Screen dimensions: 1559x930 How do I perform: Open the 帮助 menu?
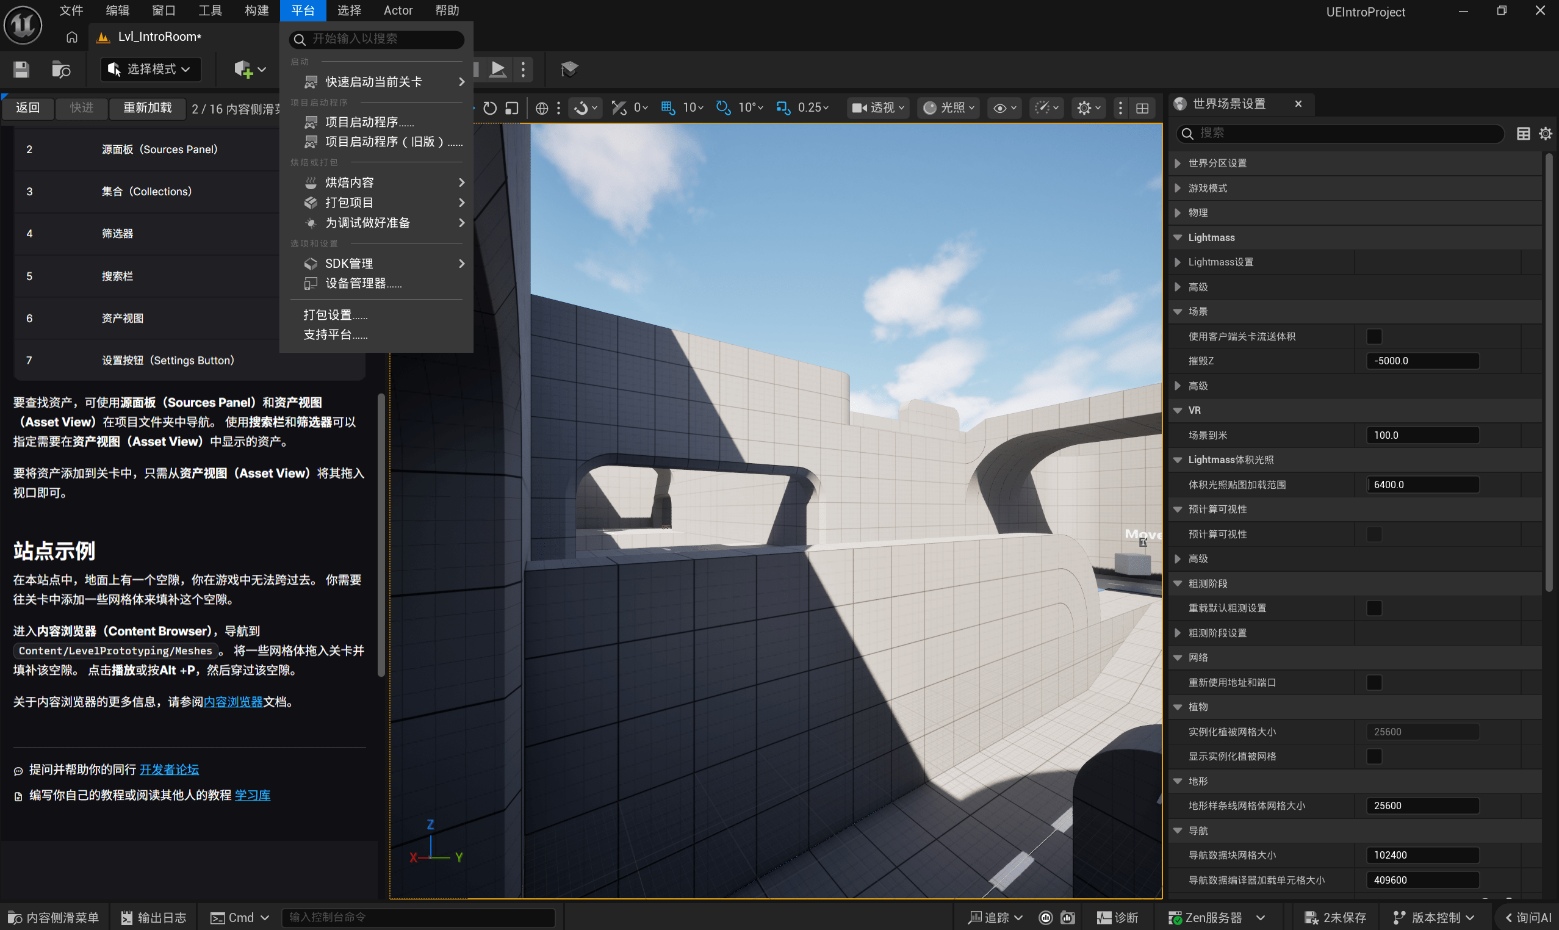pyautogui.click(x=447, y=10)
